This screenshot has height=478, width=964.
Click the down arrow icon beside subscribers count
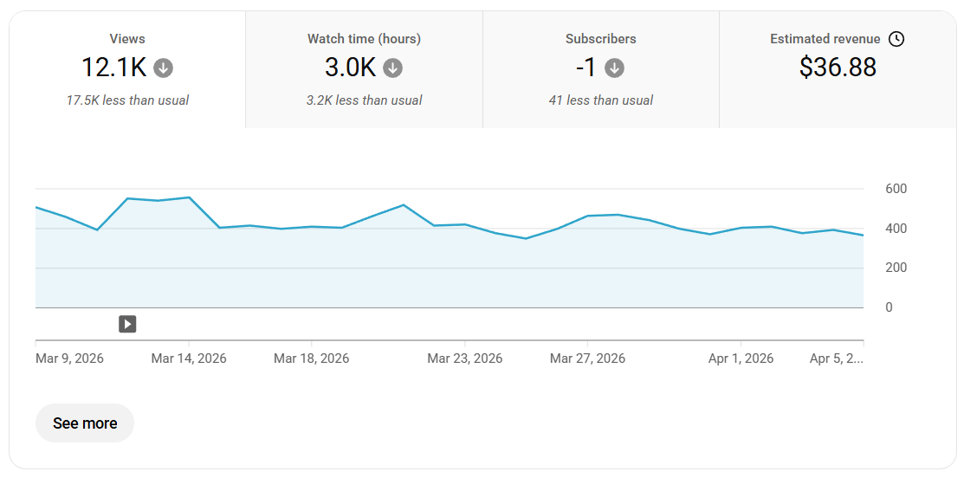614,68
